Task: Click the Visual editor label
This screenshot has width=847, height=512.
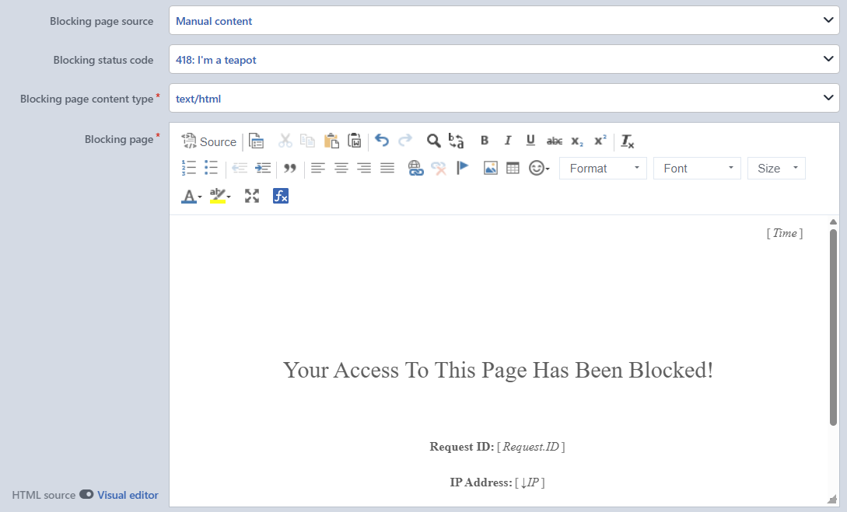Action: 128,495
